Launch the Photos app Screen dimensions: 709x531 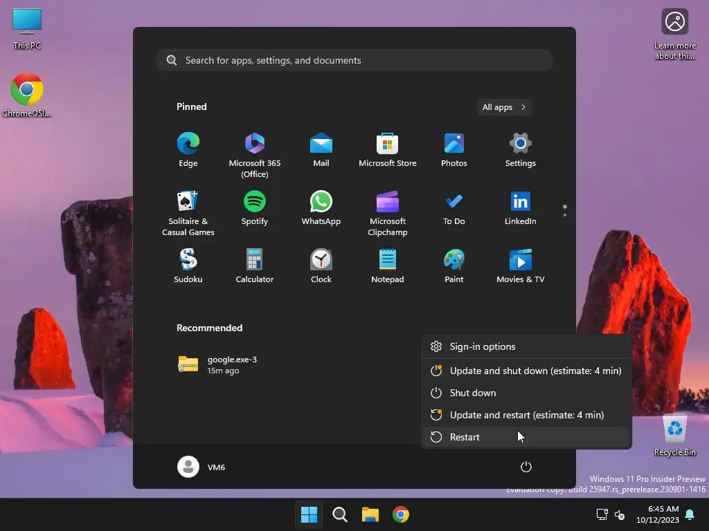coord(454,150)
